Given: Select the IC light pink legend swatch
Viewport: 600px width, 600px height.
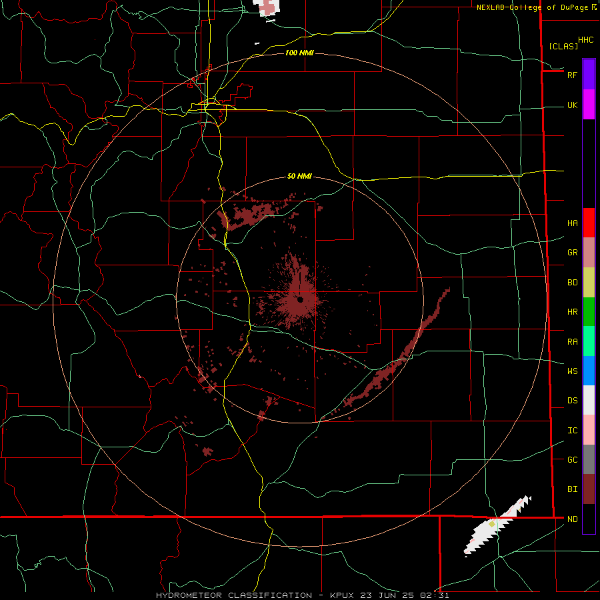Looking at the screenshot, I should tap(589, 430).
